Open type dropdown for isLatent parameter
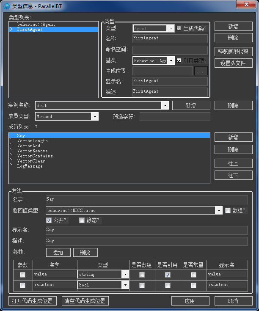 pyautogui.click(x=125, y=285)
